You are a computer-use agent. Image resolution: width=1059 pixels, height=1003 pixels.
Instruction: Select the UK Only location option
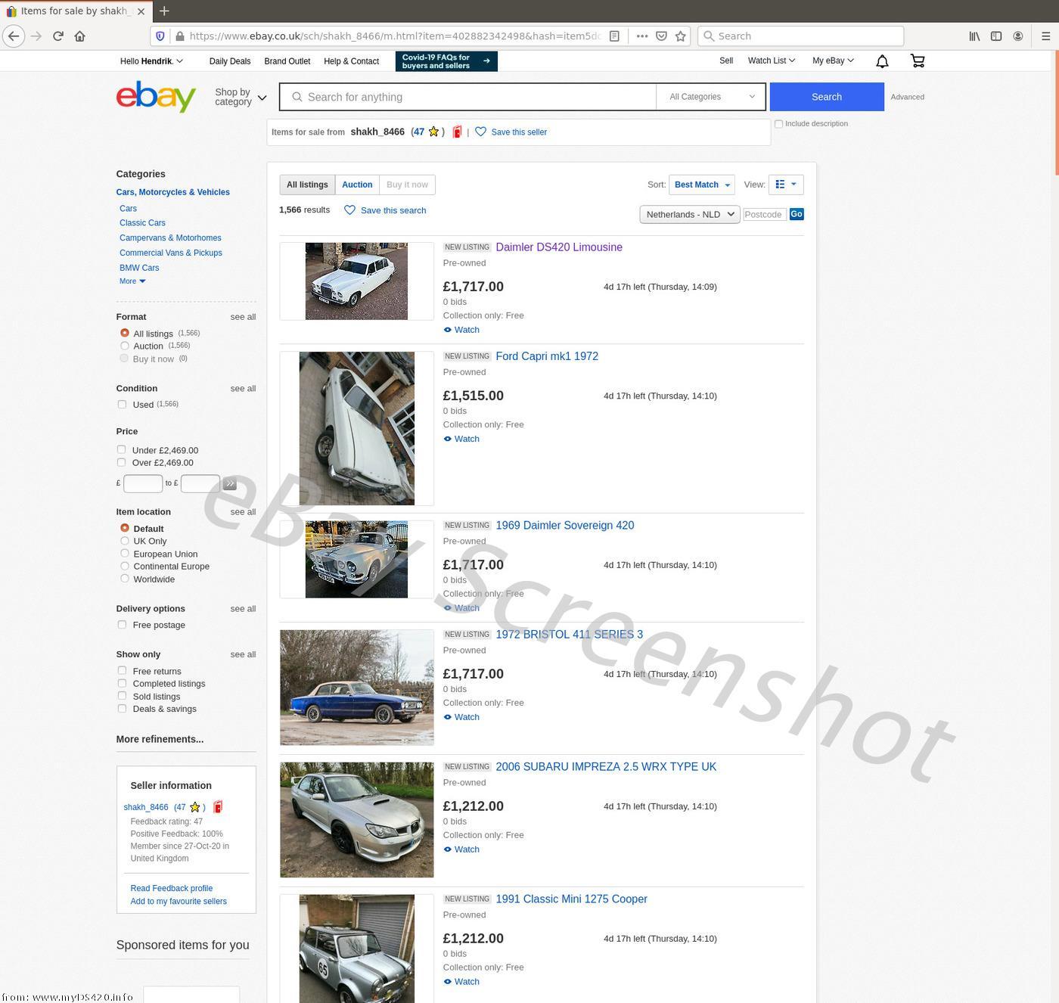click(x=125, y=541)
